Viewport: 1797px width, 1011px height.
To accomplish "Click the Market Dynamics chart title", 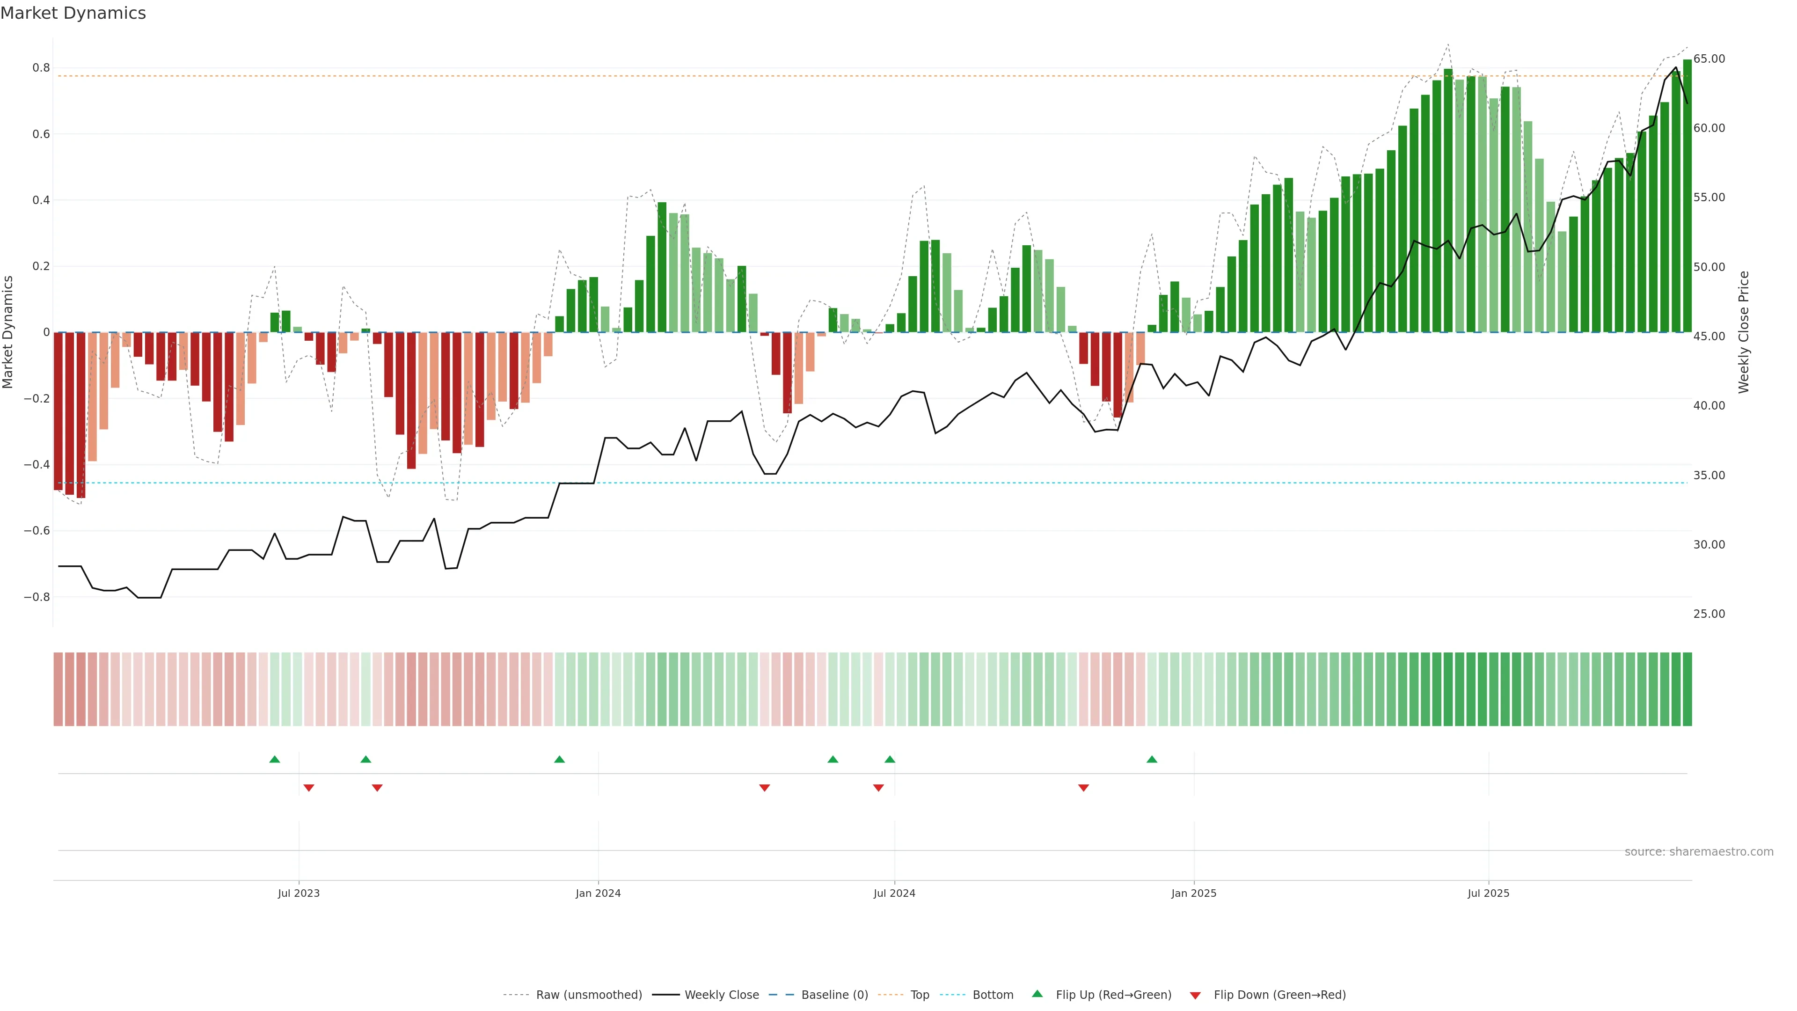I will tap(73, 13).
